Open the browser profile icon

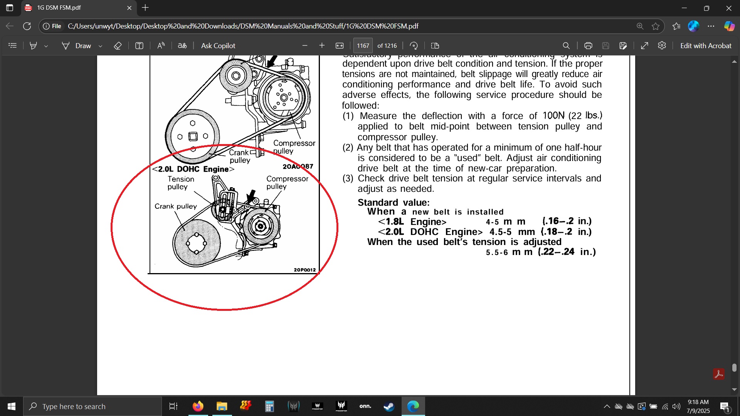point(694,26)
